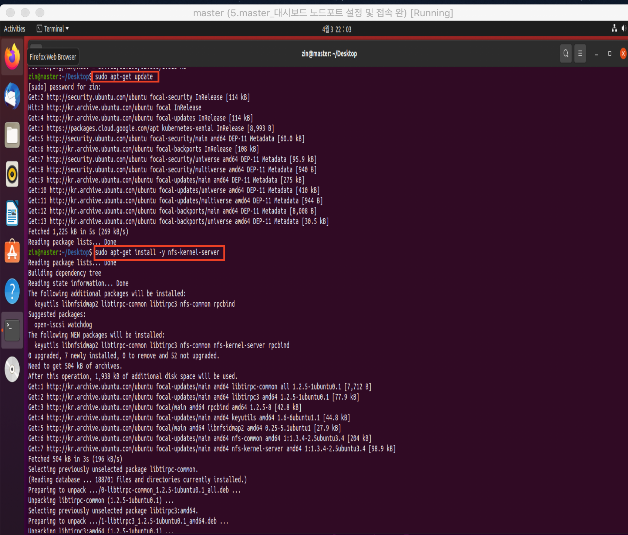This screenshot has height=535, width=628.
Task: Open the optical disc icon in dock
Action: (x=12, y=369)
